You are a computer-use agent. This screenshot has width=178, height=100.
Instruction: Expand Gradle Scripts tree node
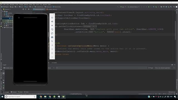[3, 27]
